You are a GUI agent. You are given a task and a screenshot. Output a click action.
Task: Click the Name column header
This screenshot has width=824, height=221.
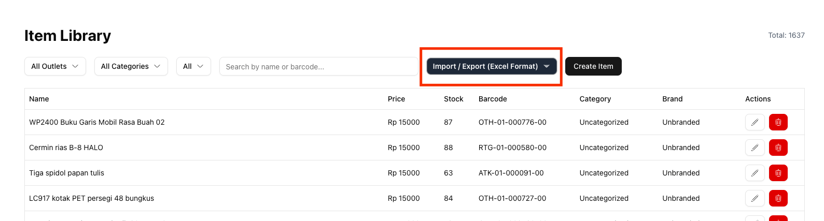(x=39, y=99)
